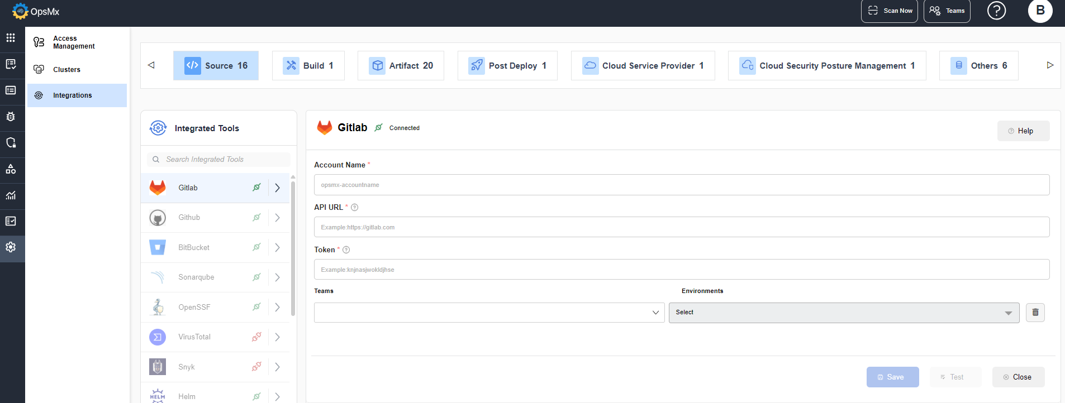Click the analytics chart sidebar icon
Image resolution: width=1065 pixels, height=403 pixels.
point(11,195)
